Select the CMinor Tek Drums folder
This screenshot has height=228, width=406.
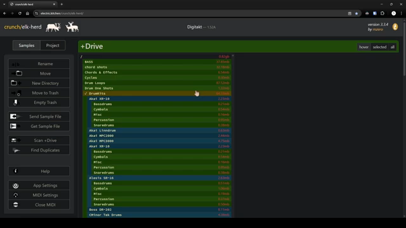coord(159,215)
